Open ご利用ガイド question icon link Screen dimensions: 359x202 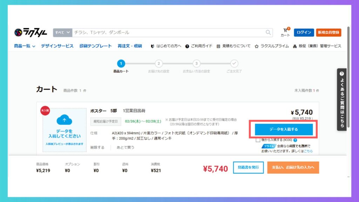pos(187,46)
